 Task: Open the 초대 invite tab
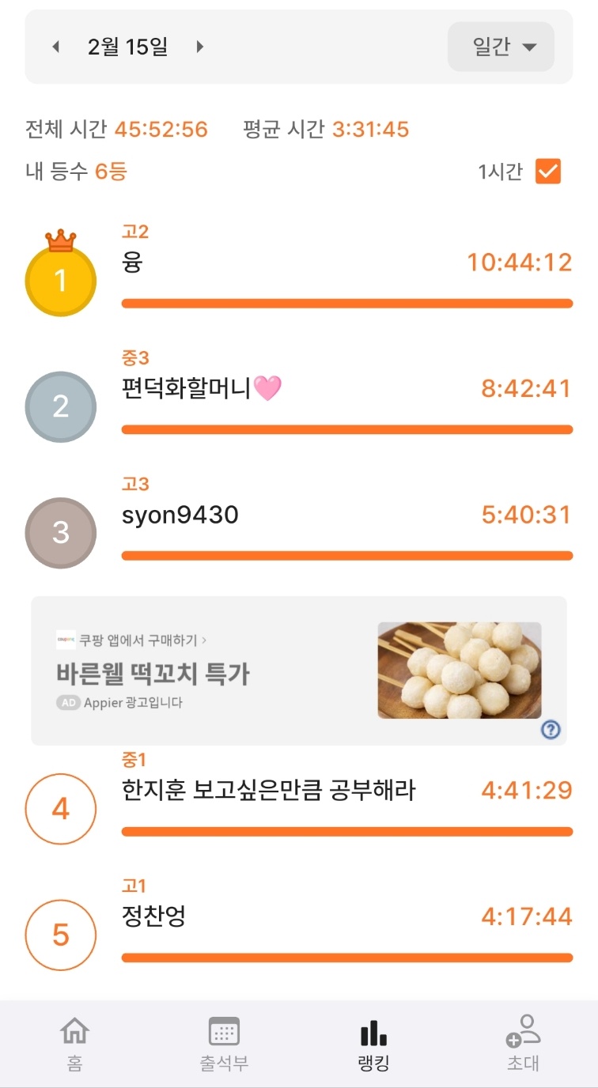pos(523,1044)
